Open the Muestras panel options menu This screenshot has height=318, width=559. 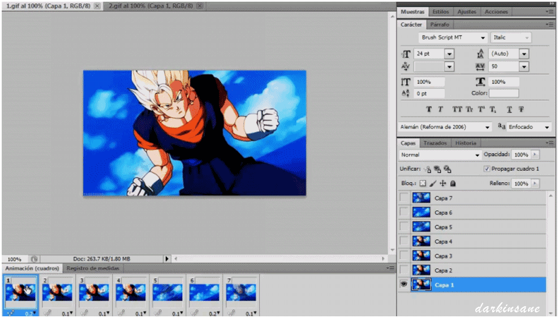(549, 12)
